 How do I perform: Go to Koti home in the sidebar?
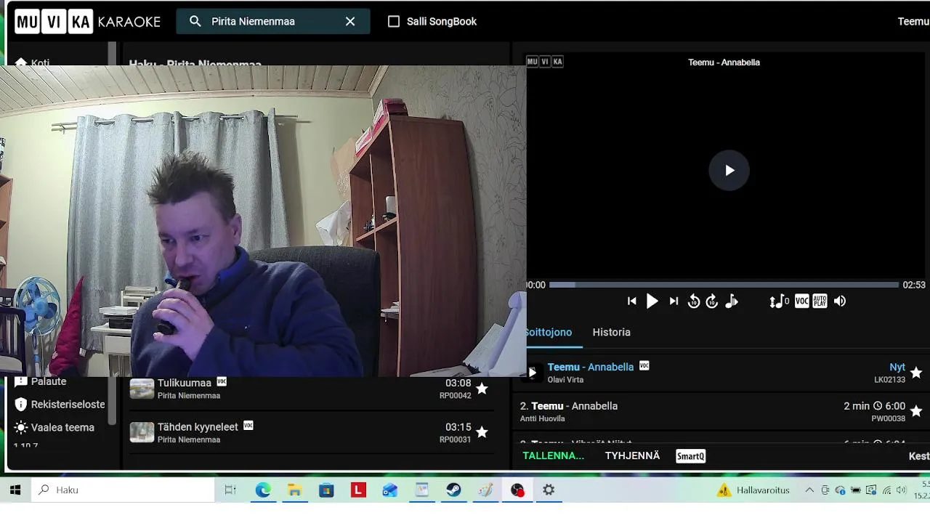tap(33, 62)
